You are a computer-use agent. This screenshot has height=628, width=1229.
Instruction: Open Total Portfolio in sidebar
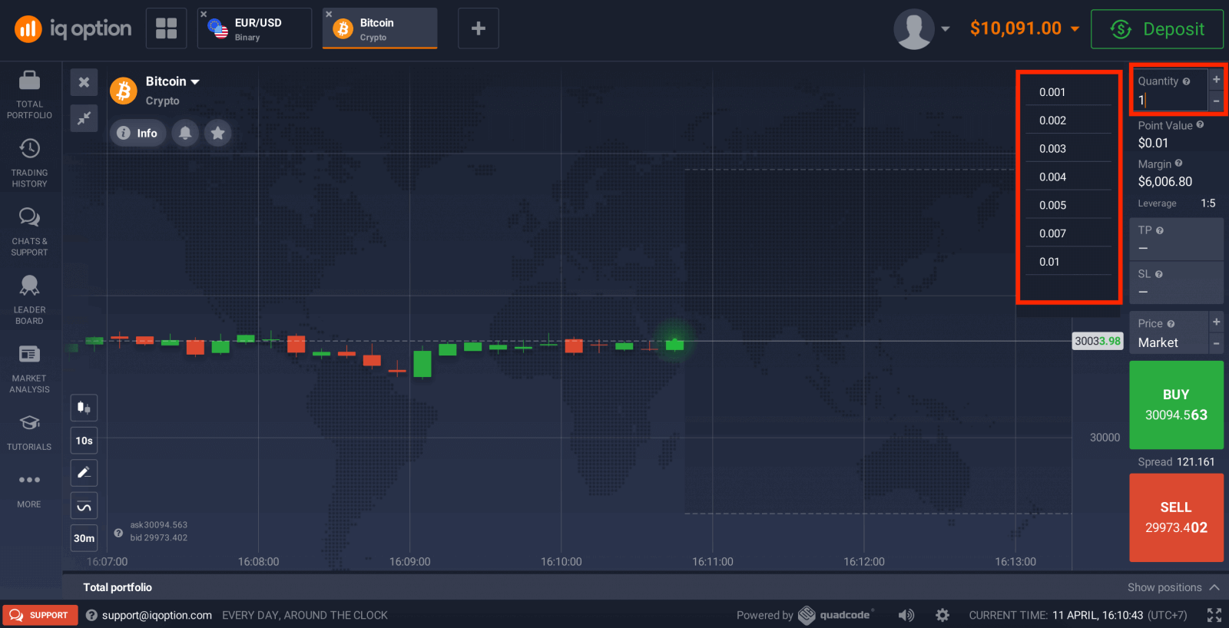[29, 94]
